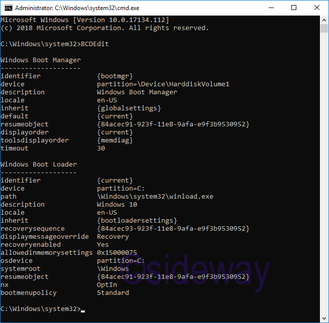The height and width of the screenshot is (323, 329).
Task: Click the blinking cursor at the last prompt
Action: click(83, 309)
